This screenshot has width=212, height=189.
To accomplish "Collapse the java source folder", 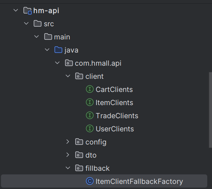I will 47,50.
